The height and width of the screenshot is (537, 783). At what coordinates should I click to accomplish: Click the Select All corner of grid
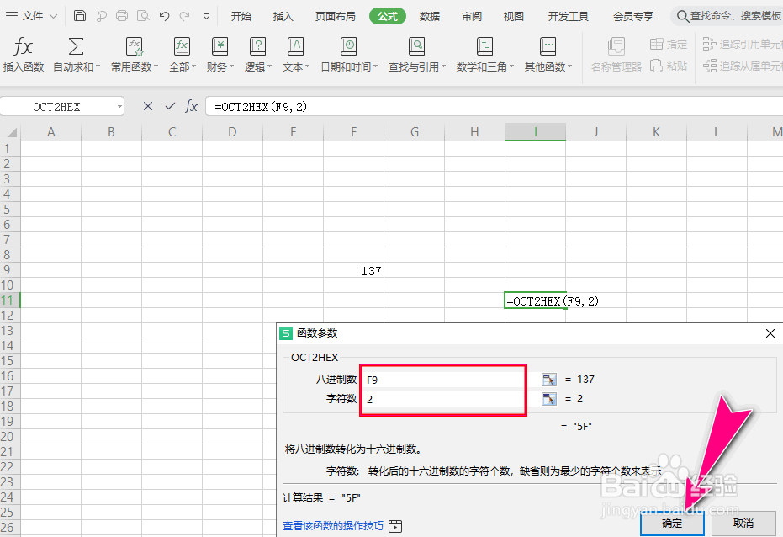(10, 132)
